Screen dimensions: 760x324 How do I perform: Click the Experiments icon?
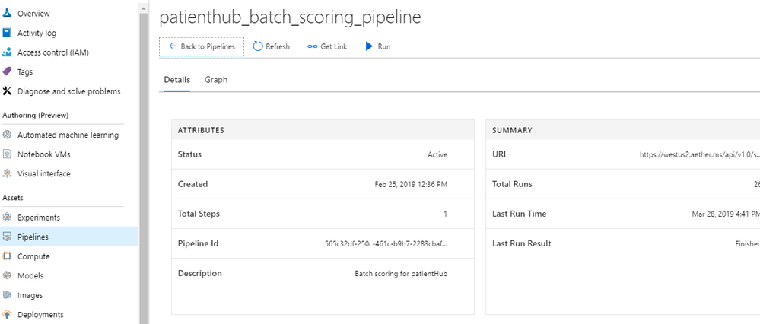coord(8,218)
